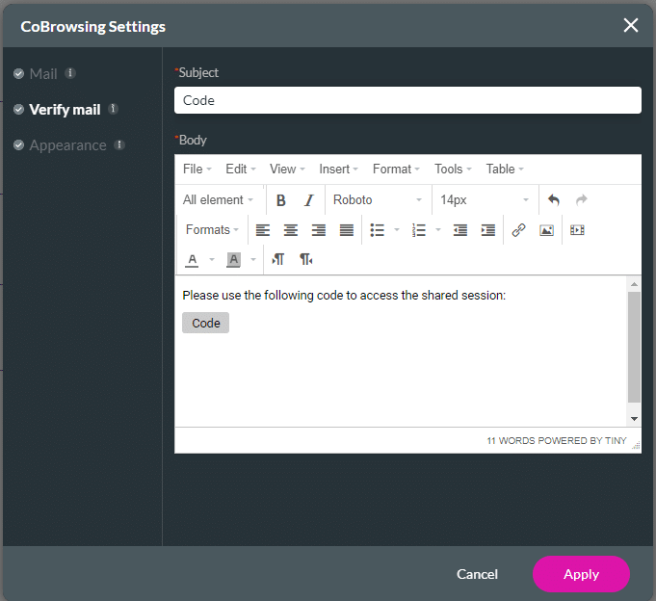Open background color picker arrow
The height and width of the screenshot is (601, 656).
point(253,260)
